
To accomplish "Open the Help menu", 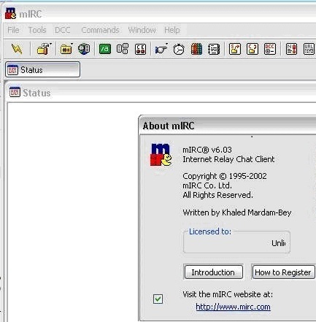I will (x=172, y=30).
